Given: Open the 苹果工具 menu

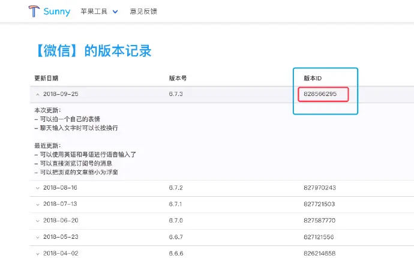Looking at the screenshot, I should [x=94, y=11].
